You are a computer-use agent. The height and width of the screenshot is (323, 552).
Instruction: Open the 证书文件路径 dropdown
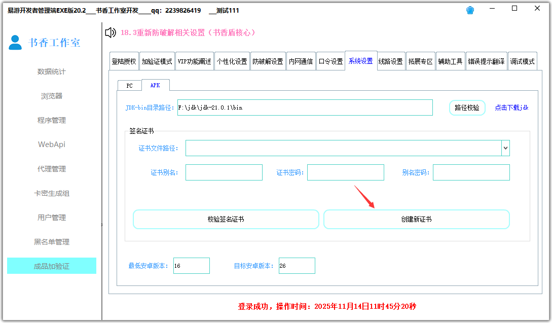pyautogui.click(x=505, y=148)
